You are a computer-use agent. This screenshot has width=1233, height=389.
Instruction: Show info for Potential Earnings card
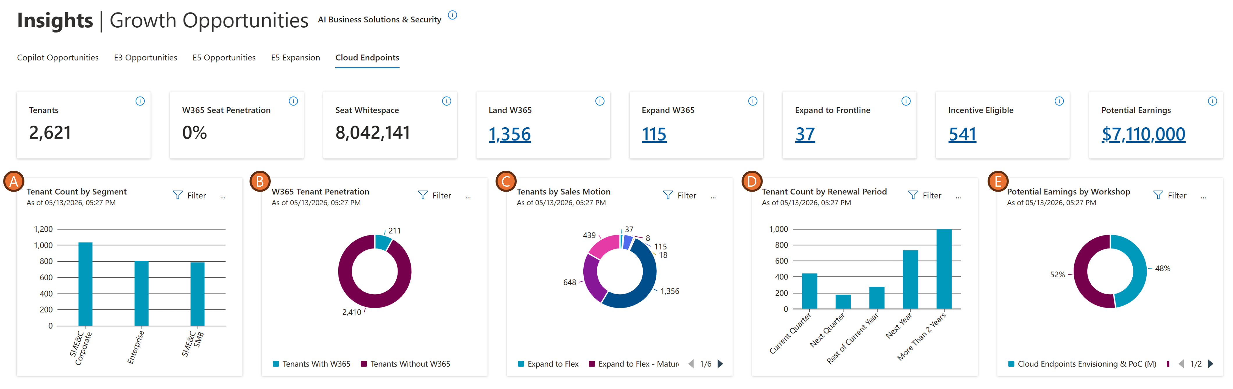(x=1212, y=101)
